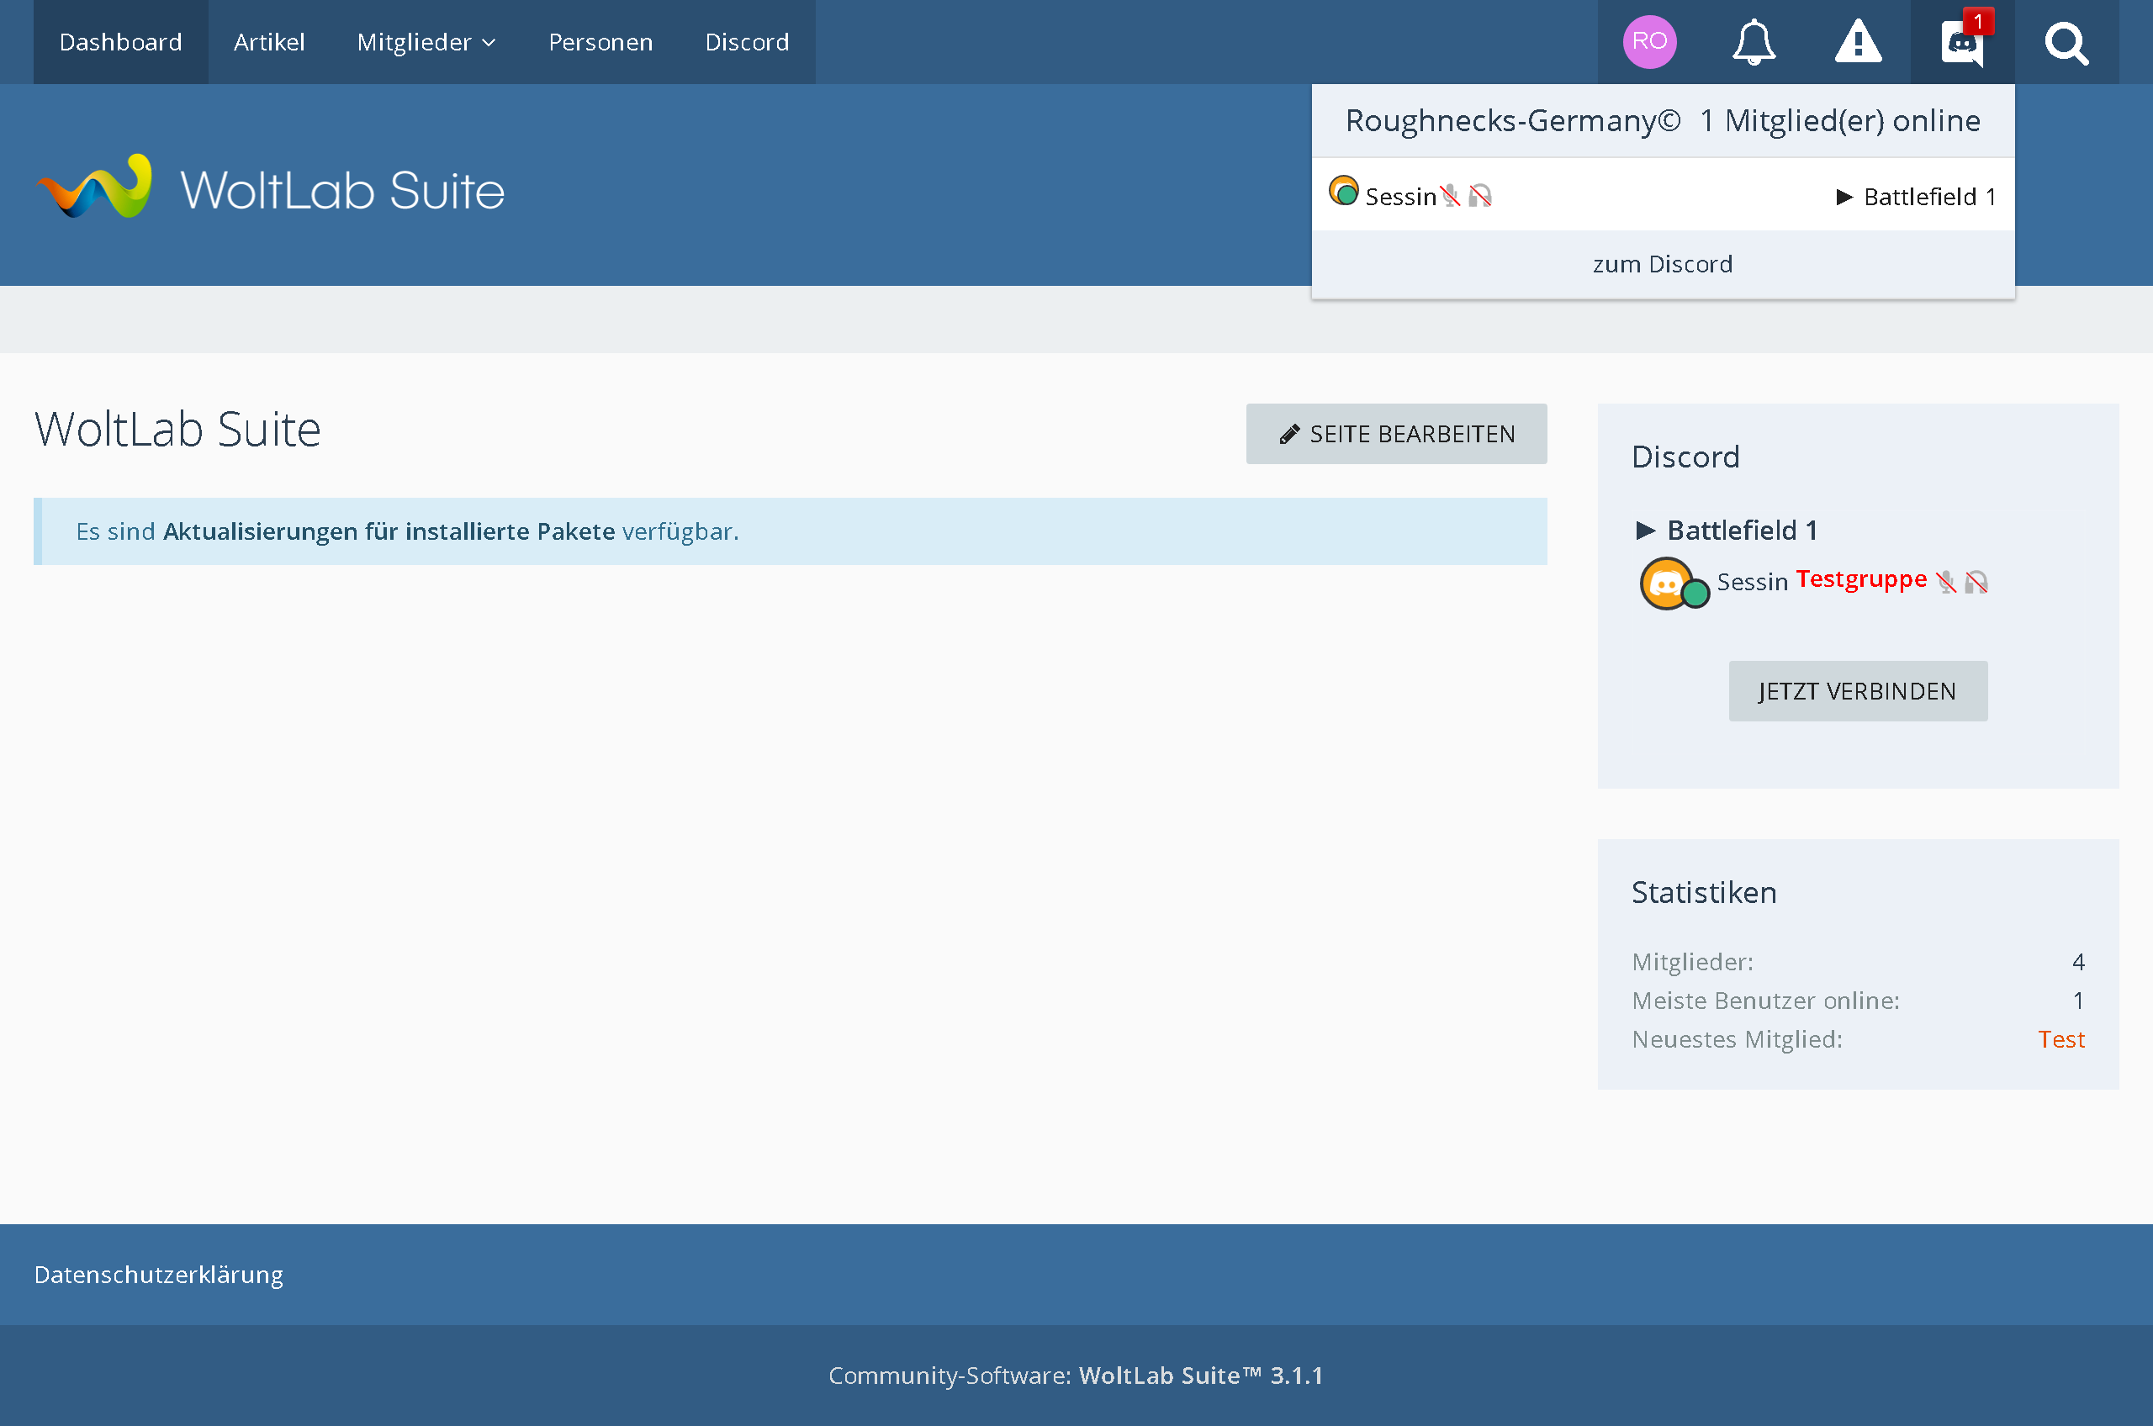Expand the Mitglieder dropdown menu
This screenshot has width=2153, height=1426.
tap(426, 42)
